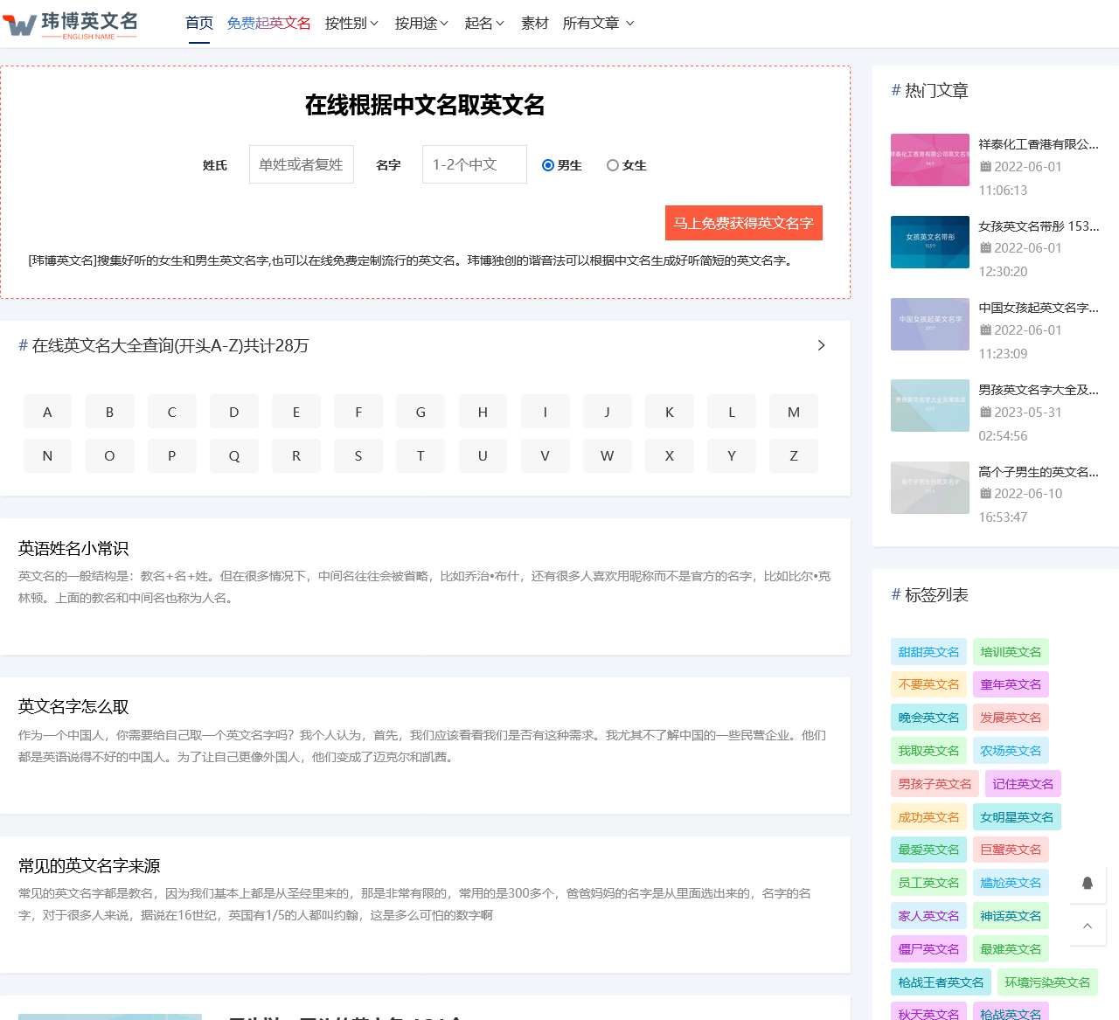Click the 玮博英文名 site logo

pyautogui.click(x=71, y=24)
